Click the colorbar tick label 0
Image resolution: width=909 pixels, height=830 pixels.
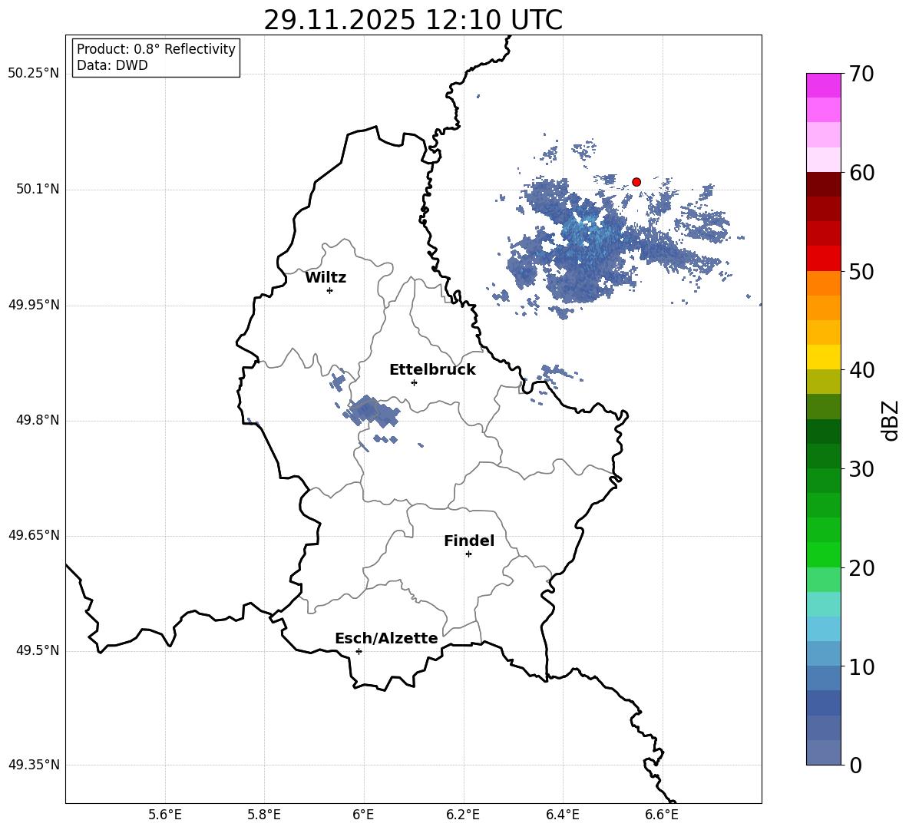tap(856, 766)
